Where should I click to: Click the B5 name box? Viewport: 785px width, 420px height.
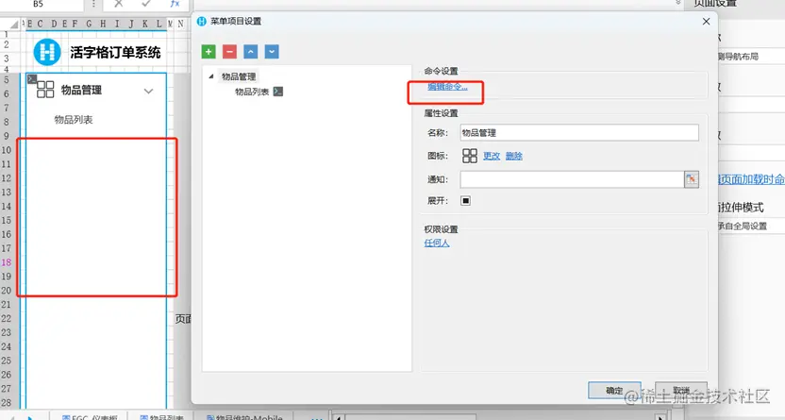click(42, 4)
